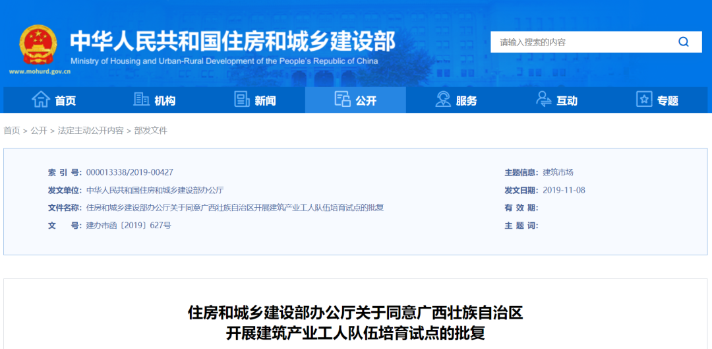Open the 首页 navigation tab
Image resolution: width=712 pixels, height=349 pixels.
pyautogui.click(x=54, y=100)
